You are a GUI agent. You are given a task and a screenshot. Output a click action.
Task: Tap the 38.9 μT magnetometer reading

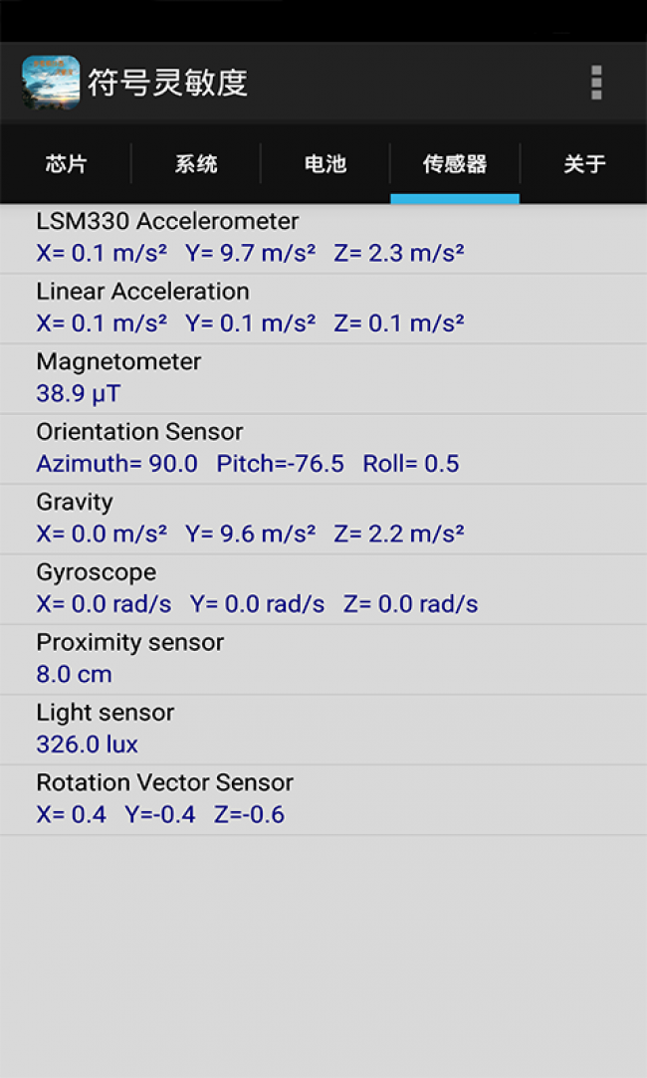click(x=79, y=394)
